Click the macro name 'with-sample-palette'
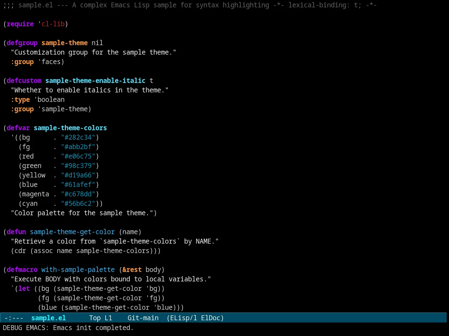This screenshot has width=449, height=336. [x=78, y=269]
